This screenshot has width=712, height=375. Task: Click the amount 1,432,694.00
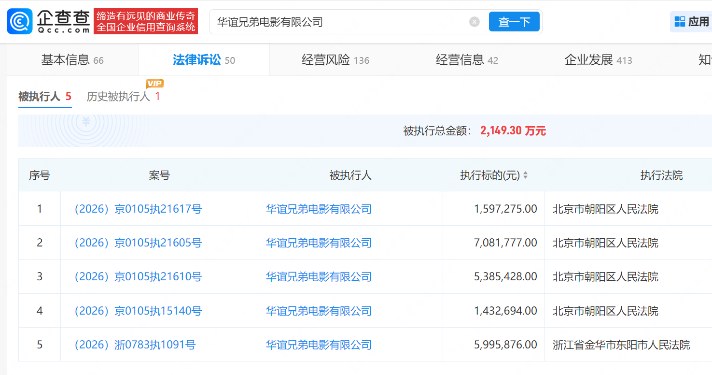click(x=505, y=311)
